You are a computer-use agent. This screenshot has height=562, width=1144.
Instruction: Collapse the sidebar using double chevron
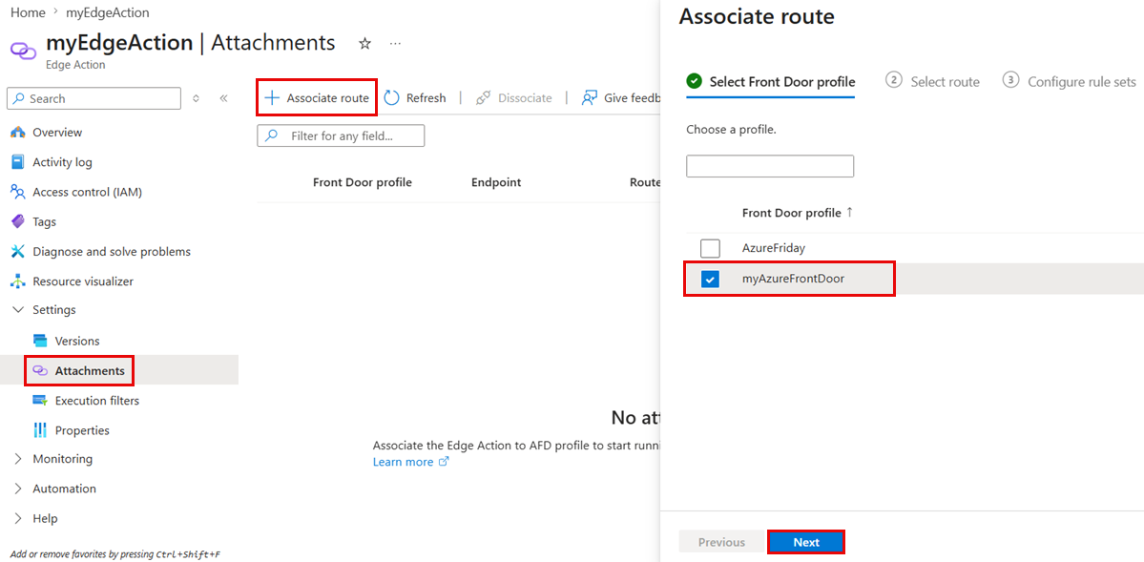point(224,98)
